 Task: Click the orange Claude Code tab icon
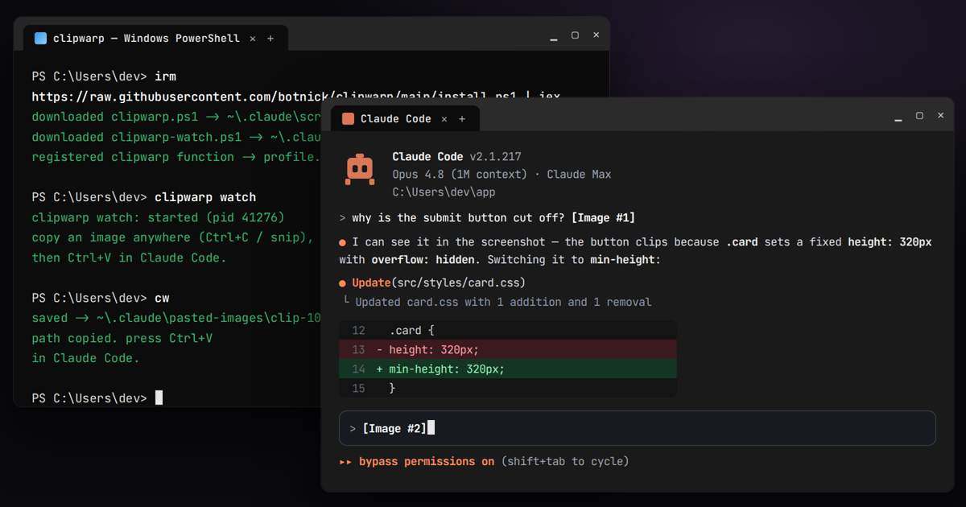point(348,118)
